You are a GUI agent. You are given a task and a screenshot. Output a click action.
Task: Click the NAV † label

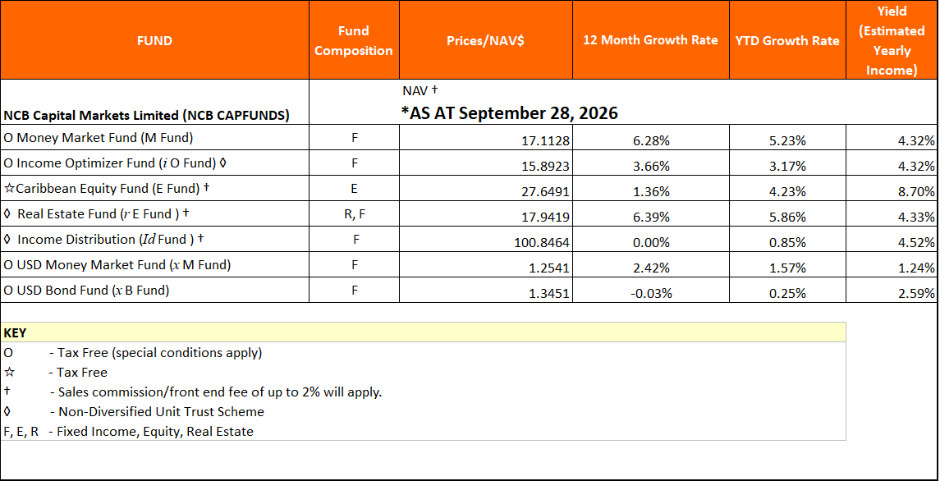421,91
